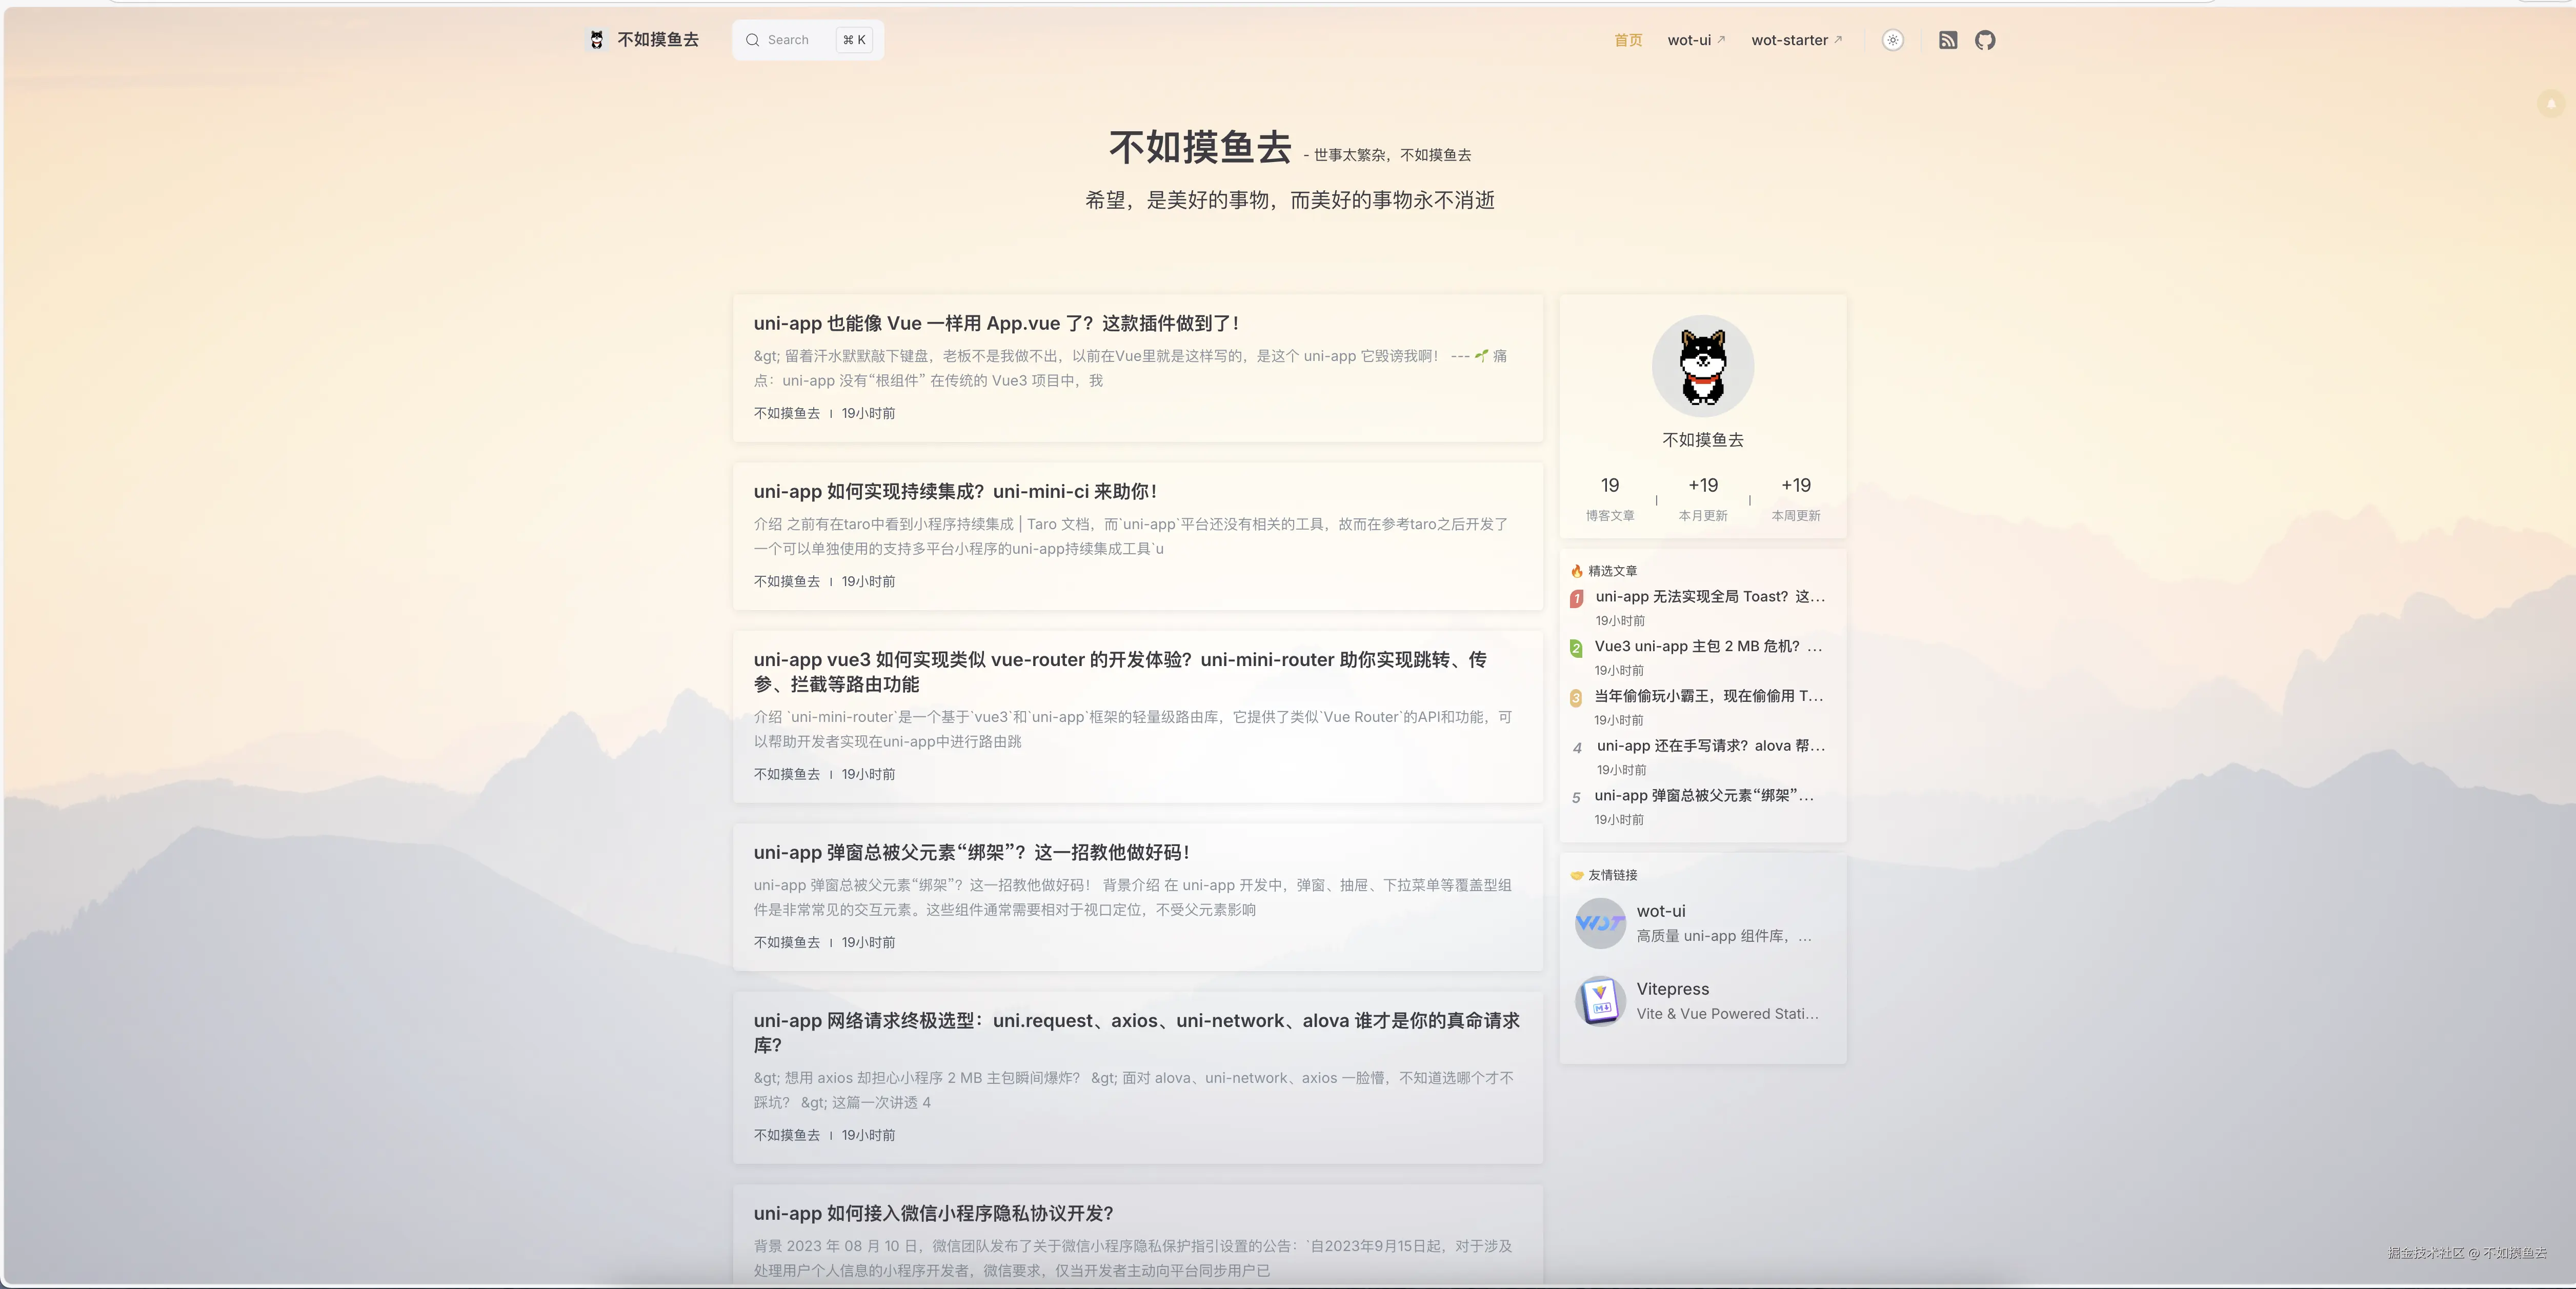Click the 博客文章 count of 19
Image resolution: width=2576 pixels, height=1289 pixels.
[1609, 486]
